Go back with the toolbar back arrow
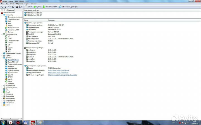Screen dimensions: 201x125 tap(2, 7)
